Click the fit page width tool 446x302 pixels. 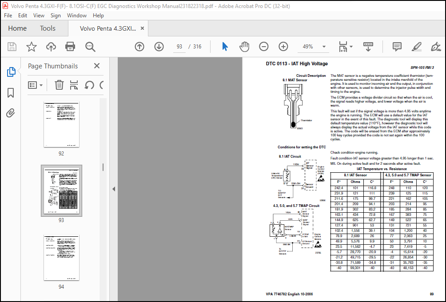click(x=343, y=47)
